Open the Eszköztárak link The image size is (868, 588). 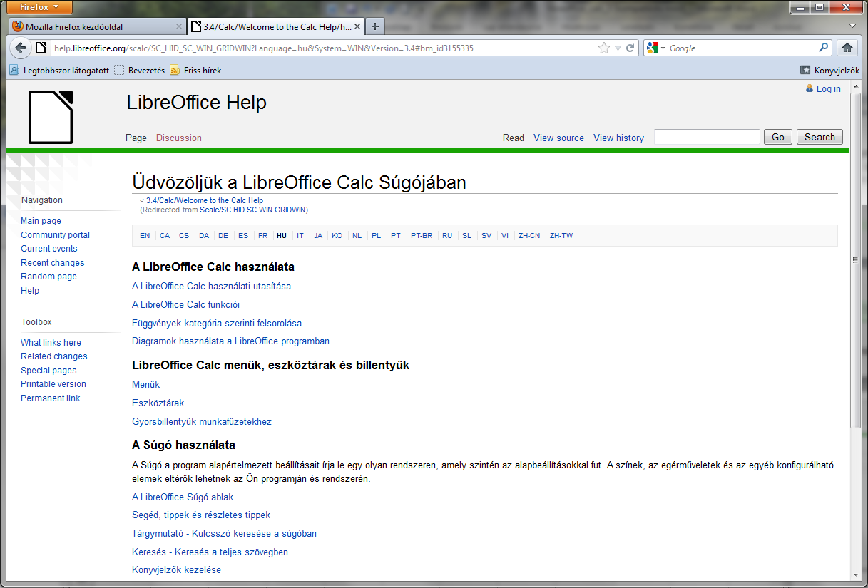[x=158, y=403]
